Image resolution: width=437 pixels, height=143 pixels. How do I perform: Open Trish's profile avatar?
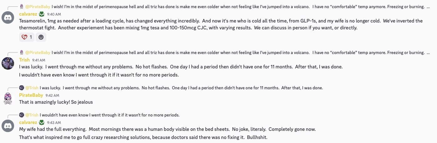[x=8, y=63]
